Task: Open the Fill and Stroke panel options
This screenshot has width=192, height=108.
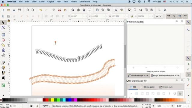Action: (177, 80)
